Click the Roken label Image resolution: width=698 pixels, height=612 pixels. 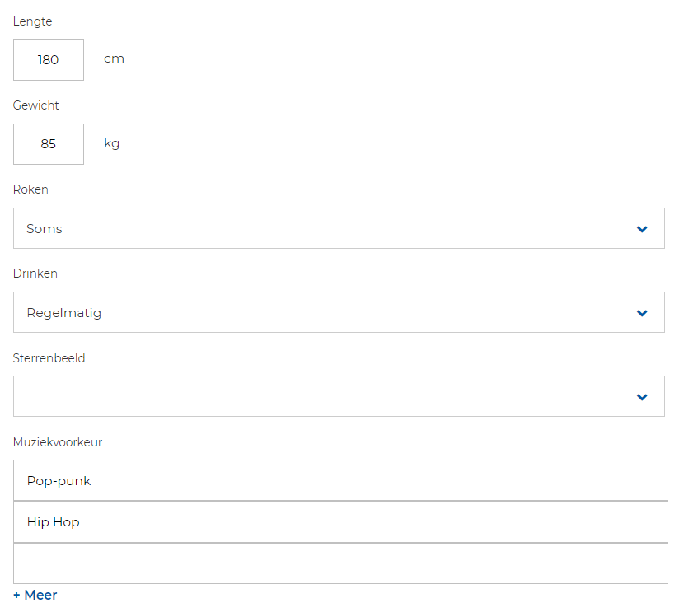tap(30, 189)
